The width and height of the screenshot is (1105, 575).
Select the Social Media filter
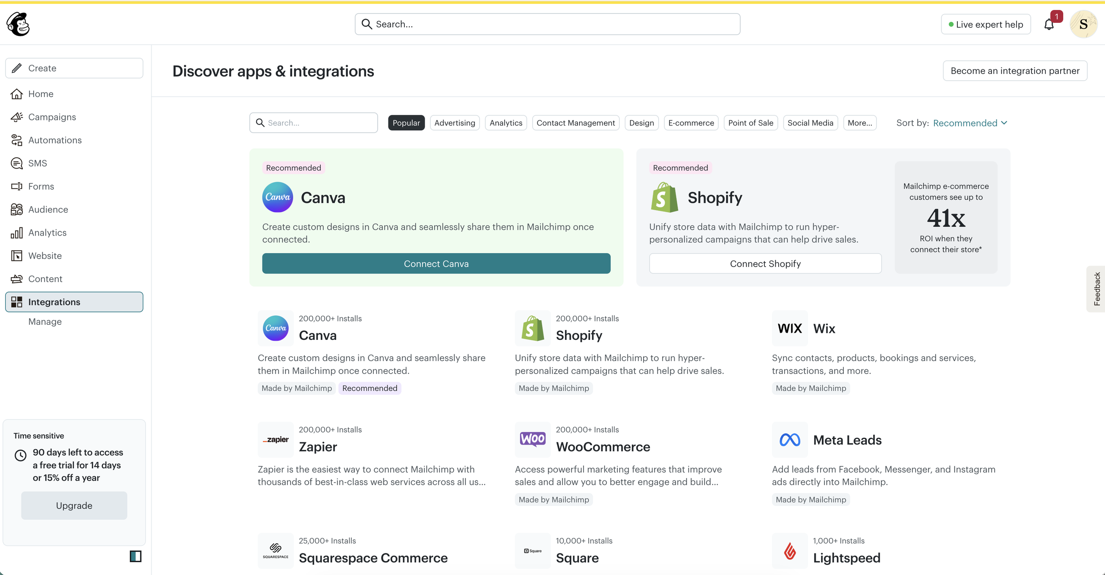[x=810, y=123]
